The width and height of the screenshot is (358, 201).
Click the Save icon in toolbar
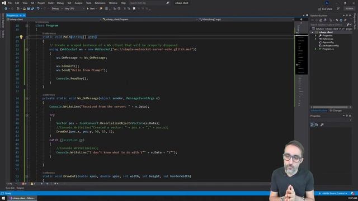29,9
